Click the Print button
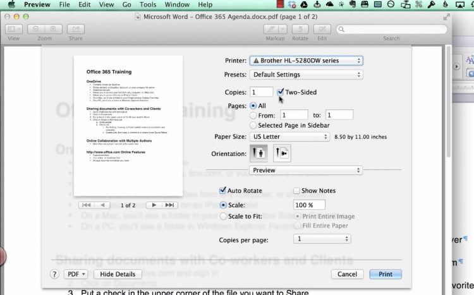The image size is (474, 295). [x=386, y=274]
